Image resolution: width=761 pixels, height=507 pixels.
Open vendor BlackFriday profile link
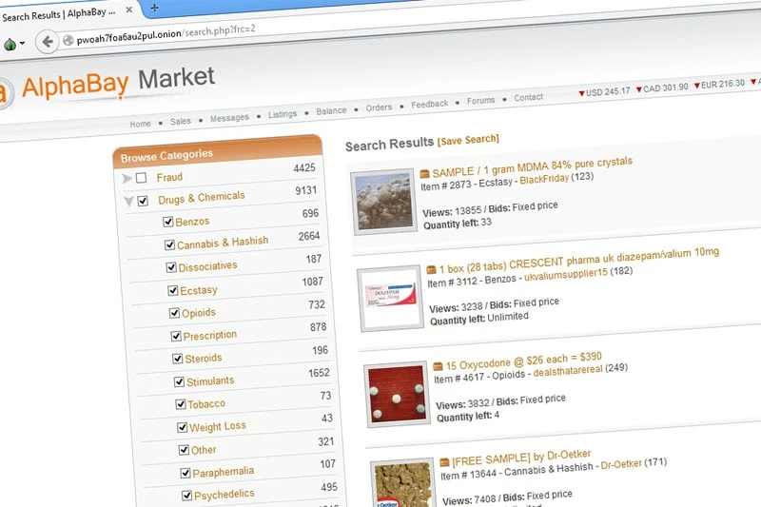(544, 179)
